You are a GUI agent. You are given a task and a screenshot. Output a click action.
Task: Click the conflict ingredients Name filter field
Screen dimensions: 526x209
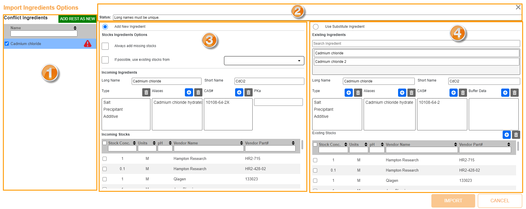coord(44,34)
